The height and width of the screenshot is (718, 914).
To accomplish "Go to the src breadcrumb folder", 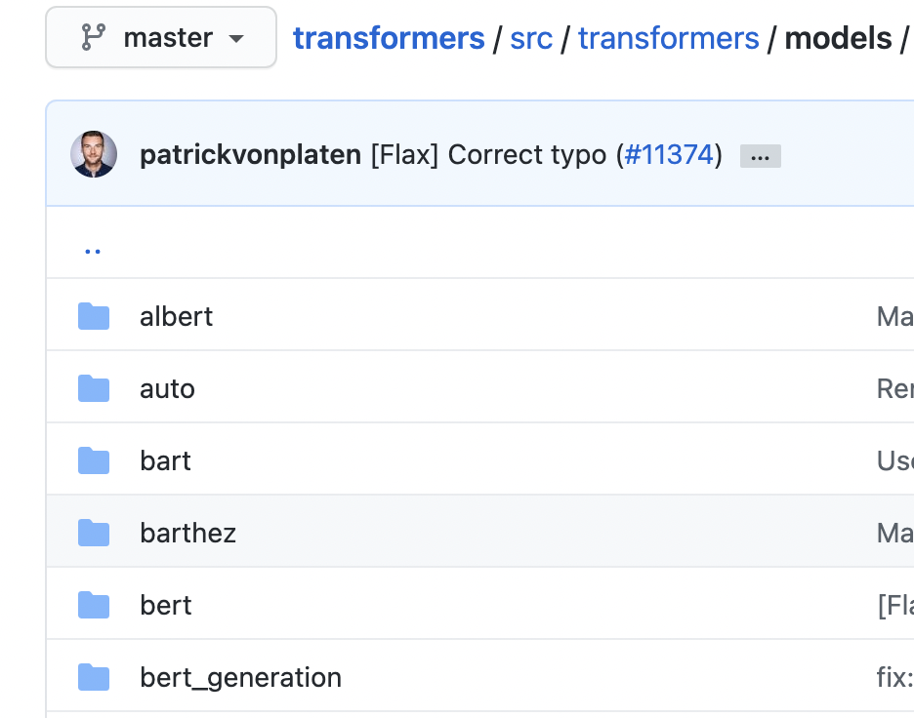I will point(531,38).
